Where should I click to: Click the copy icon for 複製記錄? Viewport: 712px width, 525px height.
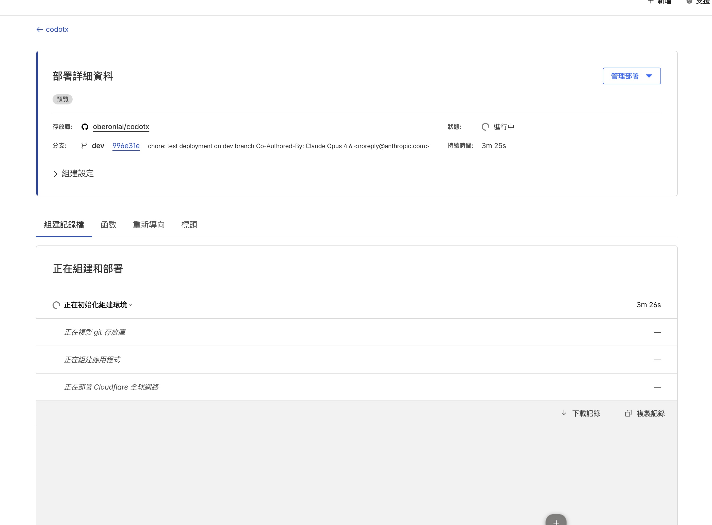coord(628,413)
